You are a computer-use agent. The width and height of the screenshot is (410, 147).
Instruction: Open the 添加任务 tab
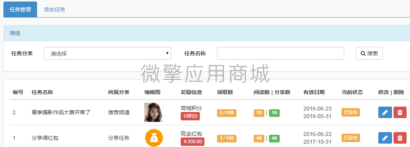(54, 10)
